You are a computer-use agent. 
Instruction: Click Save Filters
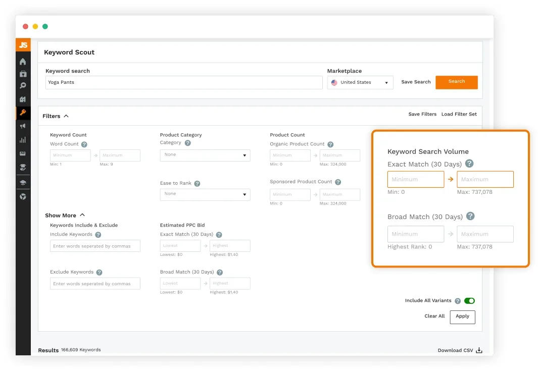[x=422, y=114]
